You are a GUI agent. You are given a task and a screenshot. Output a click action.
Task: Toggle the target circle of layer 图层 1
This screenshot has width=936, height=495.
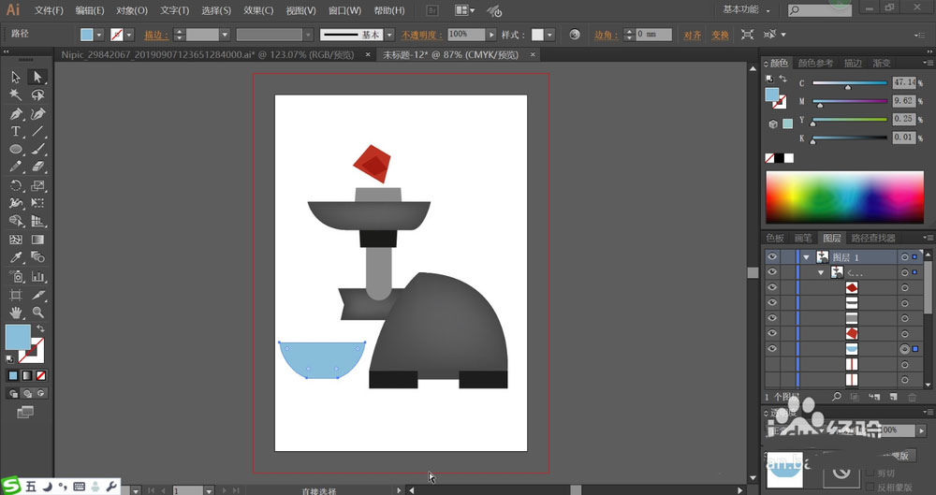coord(905,256)
